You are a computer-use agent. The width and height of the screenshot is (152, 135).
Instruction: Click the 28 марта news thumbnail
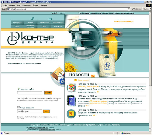(x=71, y=87)
